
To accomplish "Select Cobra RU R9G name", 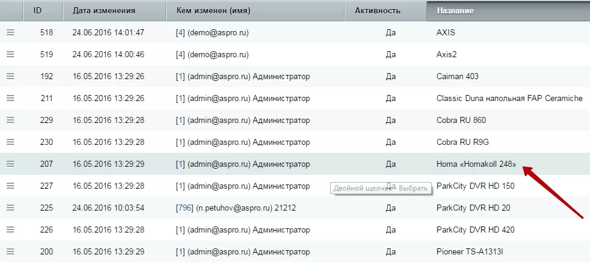I will point(463,142).
